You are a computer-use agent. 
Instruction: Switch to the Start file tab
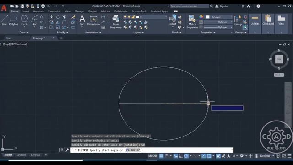[x=9, y=38]
